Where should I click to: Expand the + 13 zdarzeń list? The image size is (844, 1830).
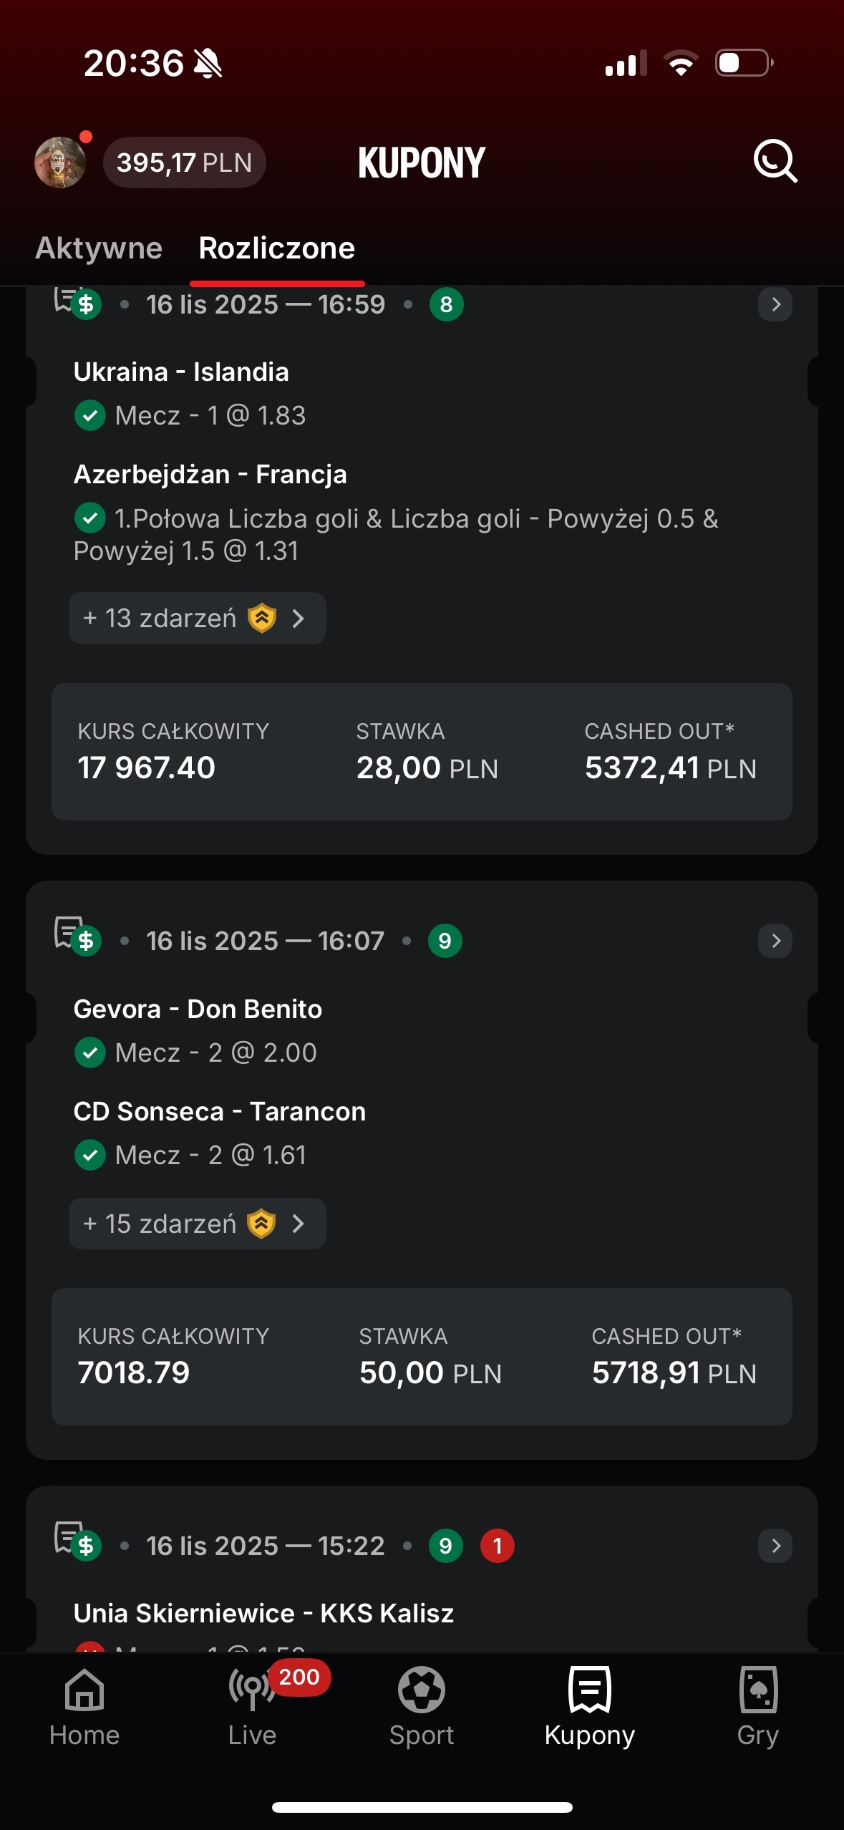197,618
